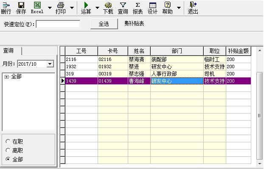Select card number 01439 cell
The height and width of the screenshot is (169, 264).
[x=113, y=81]
